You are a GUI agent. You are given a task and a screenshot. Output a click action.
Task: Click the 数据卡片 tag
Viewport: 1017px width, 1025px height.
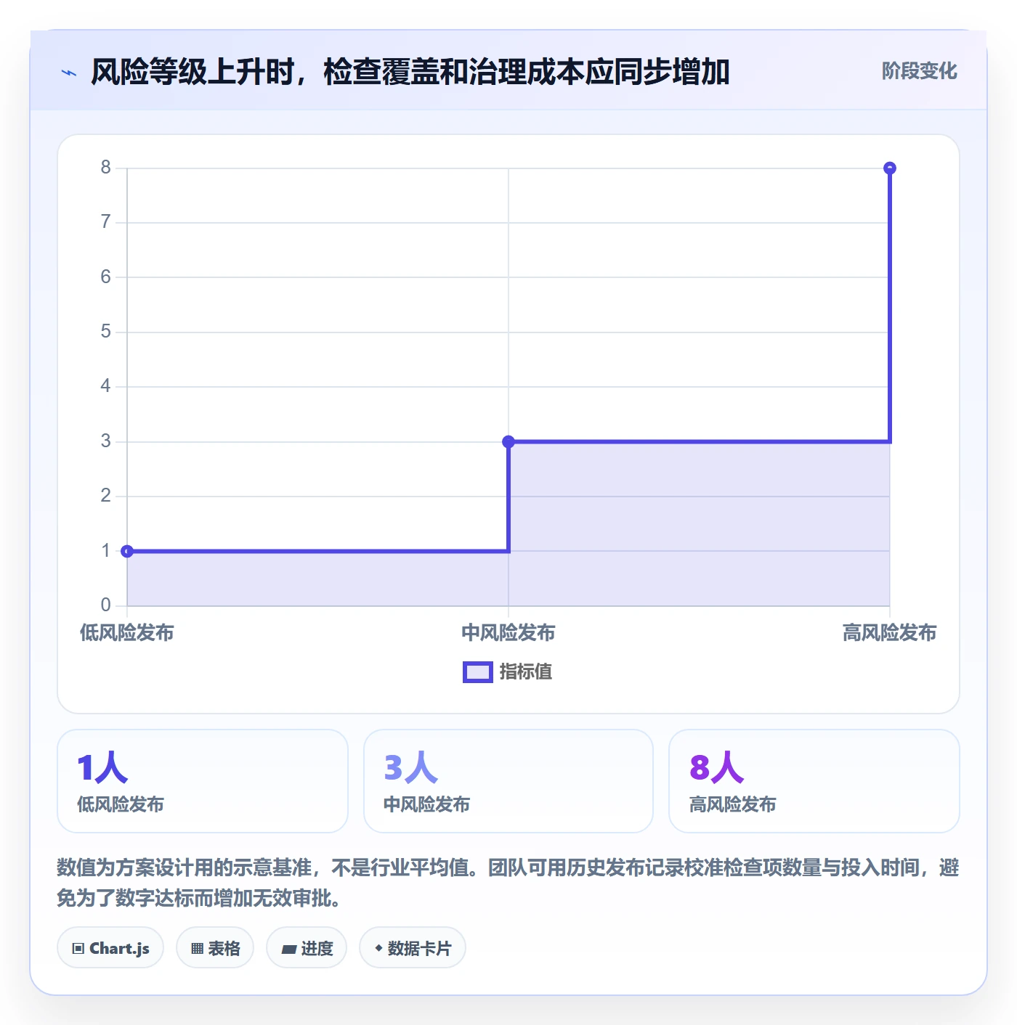(413, 948)
